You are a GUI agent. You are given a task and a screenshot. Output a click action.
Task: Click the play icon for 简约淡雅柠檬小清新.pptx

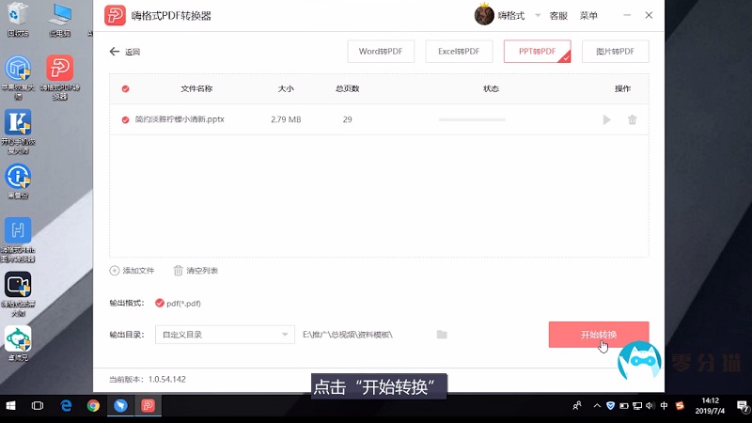coord(606,119)
